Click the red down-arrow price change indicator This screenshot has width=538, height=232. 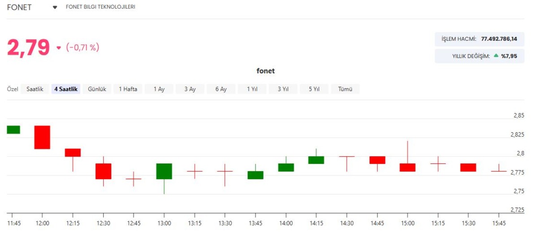(x=59, y=48)
